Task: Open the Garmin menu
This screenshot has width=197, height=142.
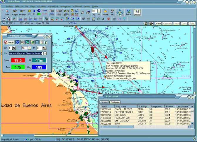Action: (87, 6)
